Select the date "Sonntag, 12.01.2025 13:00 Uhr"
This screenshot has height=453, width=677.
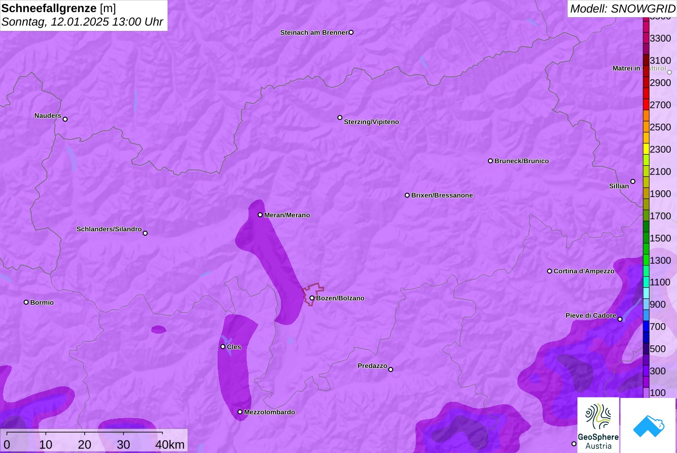[x=82, y=22]
